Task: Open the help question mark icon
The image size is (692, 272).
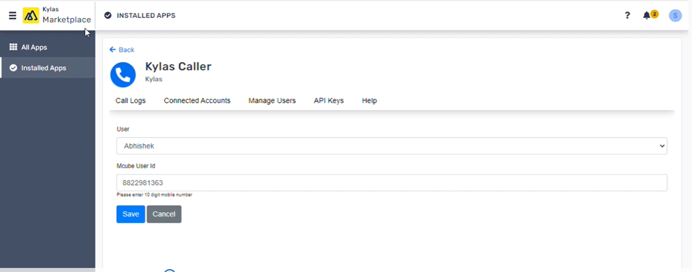Action: pyautogui.click(x=627, y=16)
